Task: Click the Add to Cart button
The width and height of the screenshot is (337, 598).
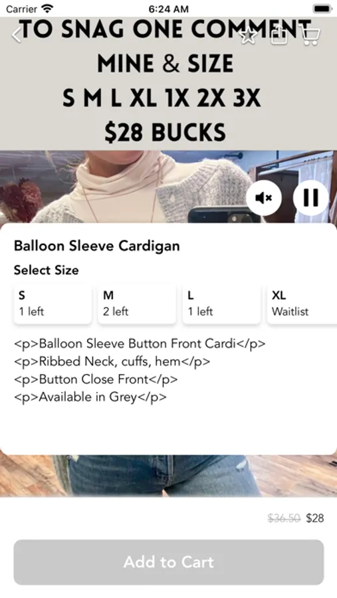Action: coord(169,562)
